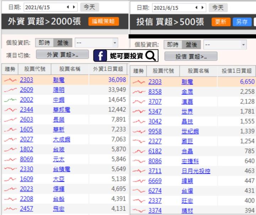Open the stock info dropdown in 投信 panel
Viewport: 256px width, 215px height.
coord(225,44)
